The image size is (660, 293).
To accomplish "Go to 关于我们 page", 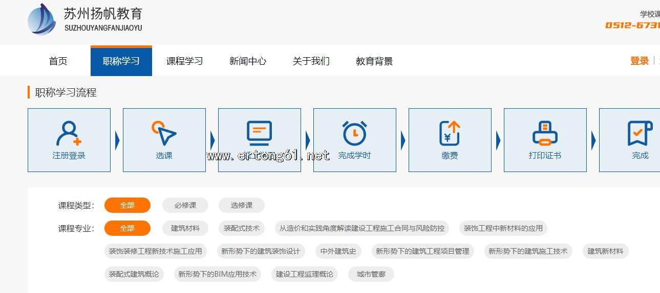I will point(311,61).
